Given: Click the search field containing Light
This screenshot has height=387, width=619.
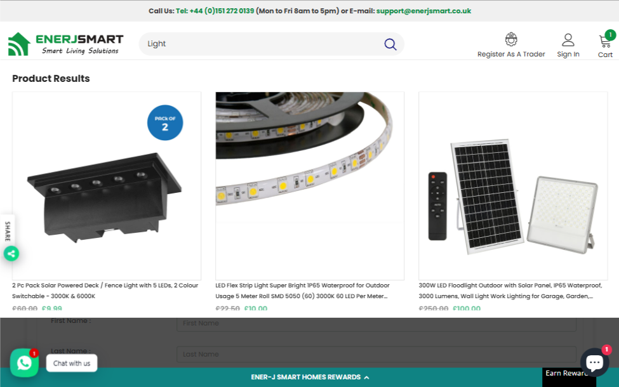Looking at the screenshot, I should (260, 44).
